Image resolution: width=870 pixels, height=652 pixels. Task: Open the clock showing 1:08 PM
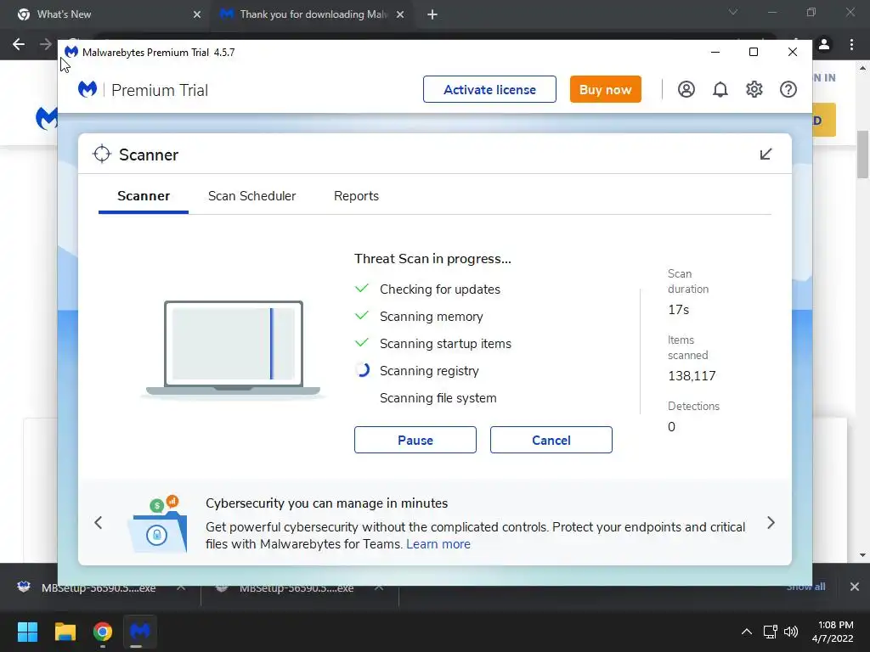point(833,632)
